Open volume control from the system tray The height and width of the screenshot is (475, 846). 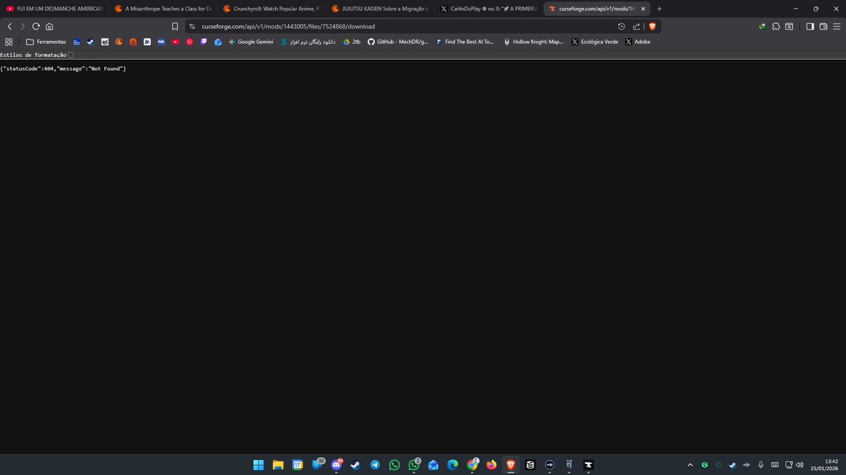tap(799, 464)
